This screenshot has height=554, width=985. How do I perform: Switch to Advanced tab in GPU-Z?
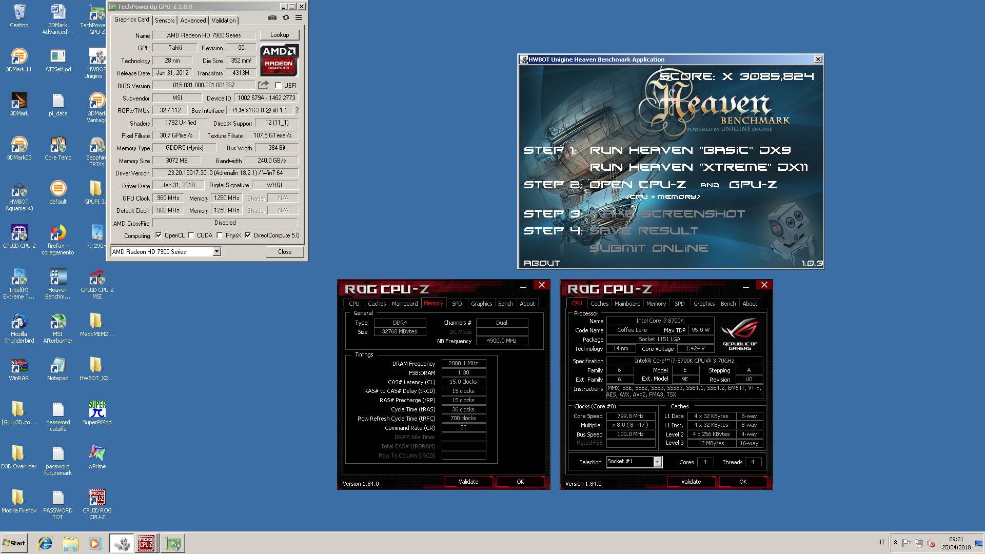tap(193, 21)
